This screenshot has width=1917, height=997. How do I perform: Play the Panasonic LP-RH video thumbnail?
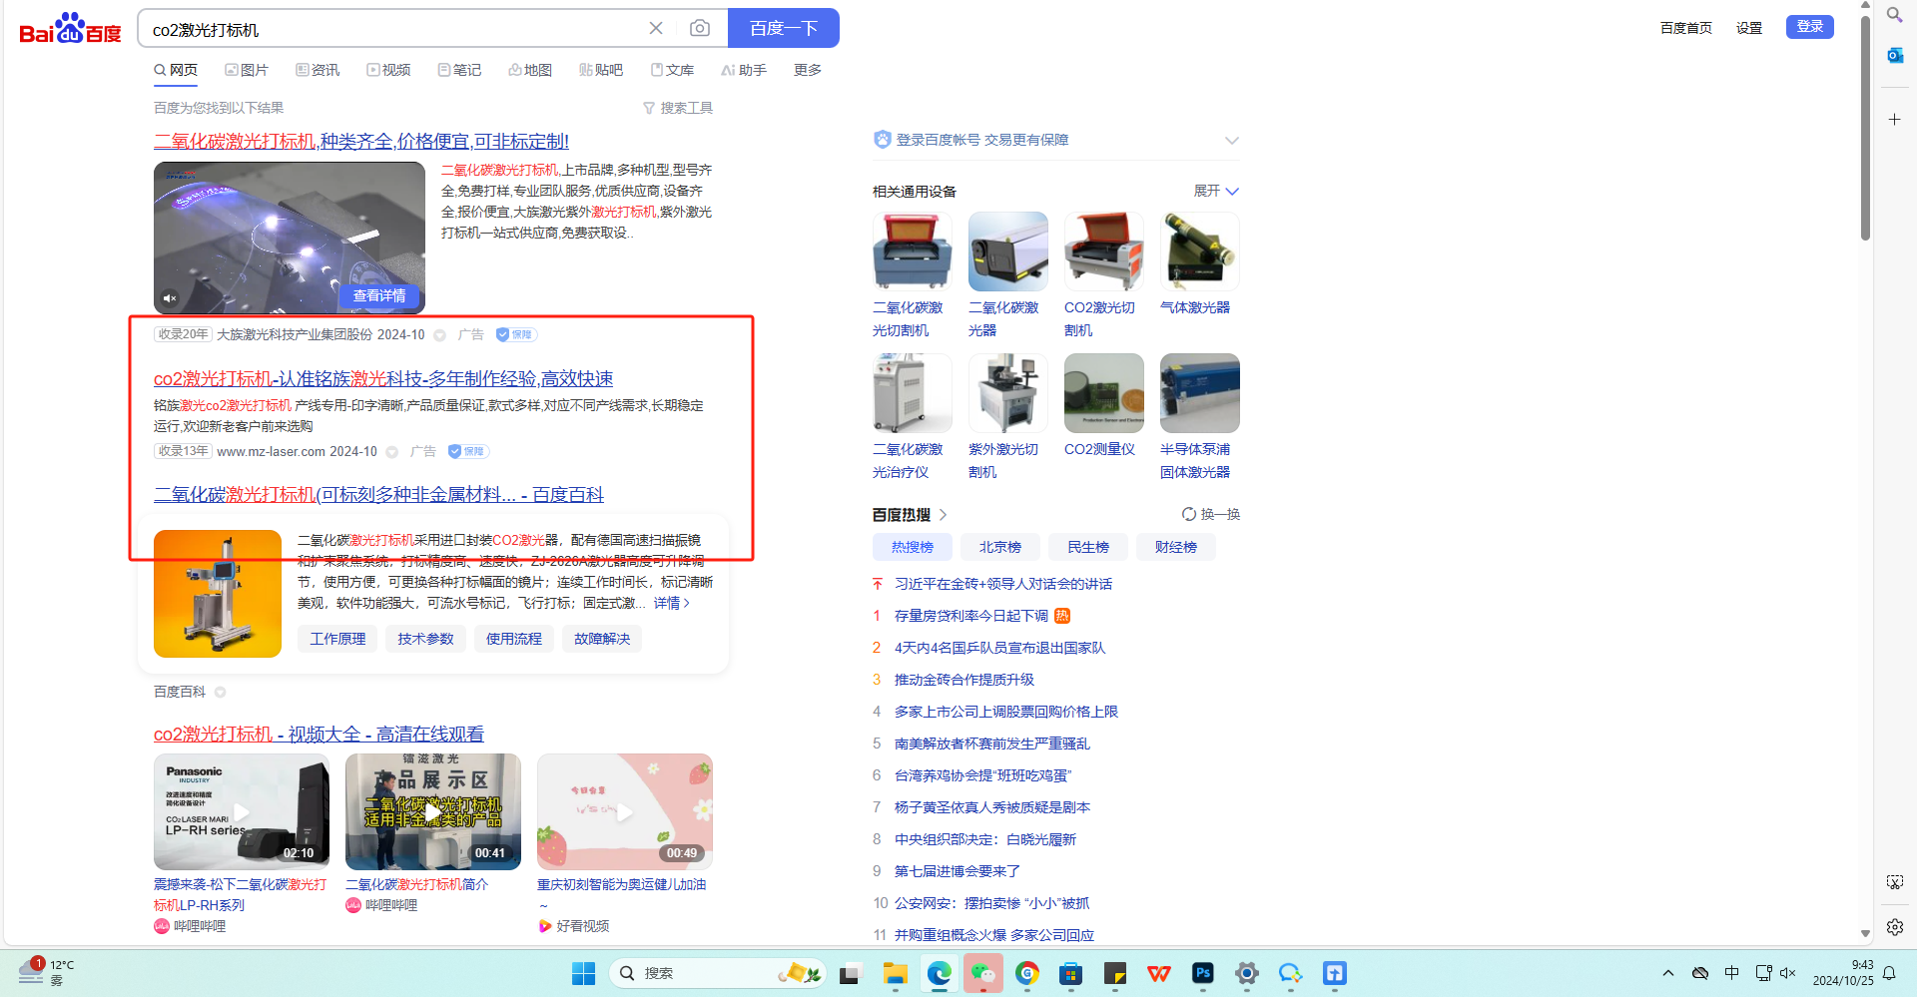click(242, 811)
